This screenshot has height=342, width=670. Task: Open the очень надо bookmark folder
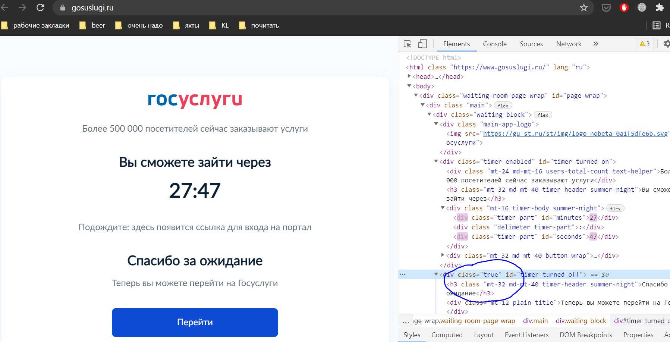click(x=139, y=25)
